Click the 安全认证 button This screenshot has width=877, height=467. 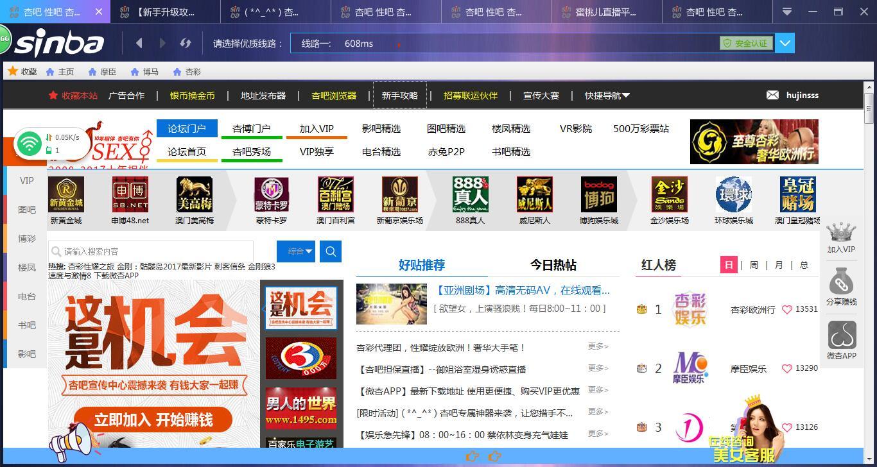746,43
